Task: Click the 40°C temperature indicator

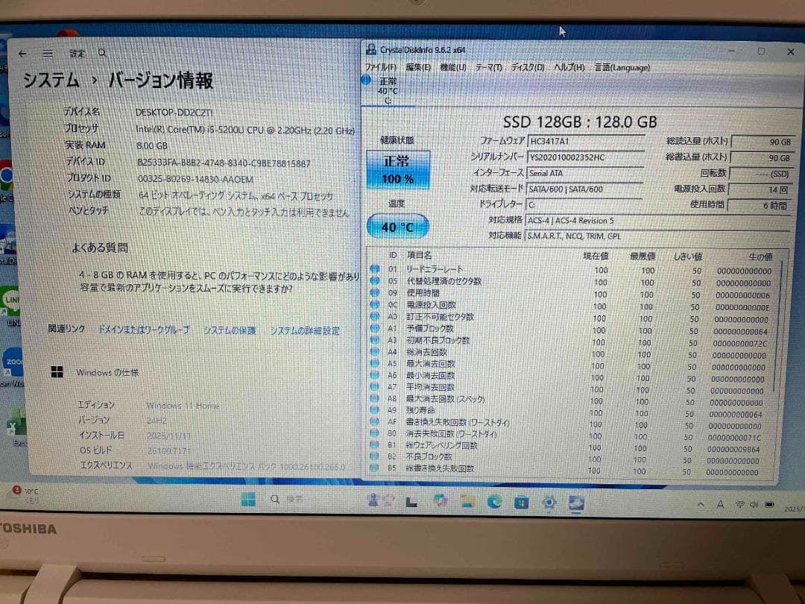Action: pos(397,225)
